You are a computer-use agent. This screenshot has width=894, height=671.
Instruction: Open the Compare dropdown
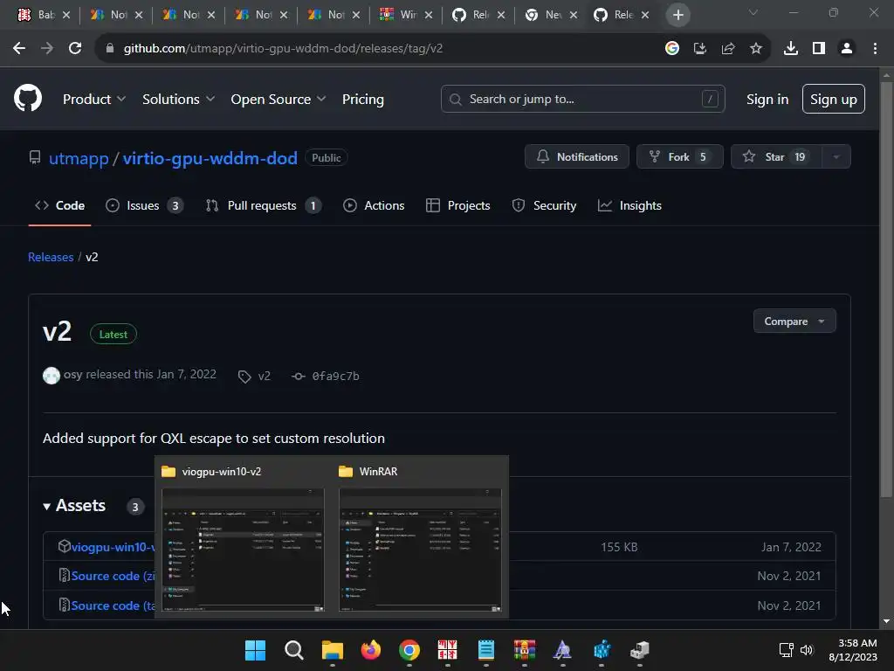[x=794, y=322]
